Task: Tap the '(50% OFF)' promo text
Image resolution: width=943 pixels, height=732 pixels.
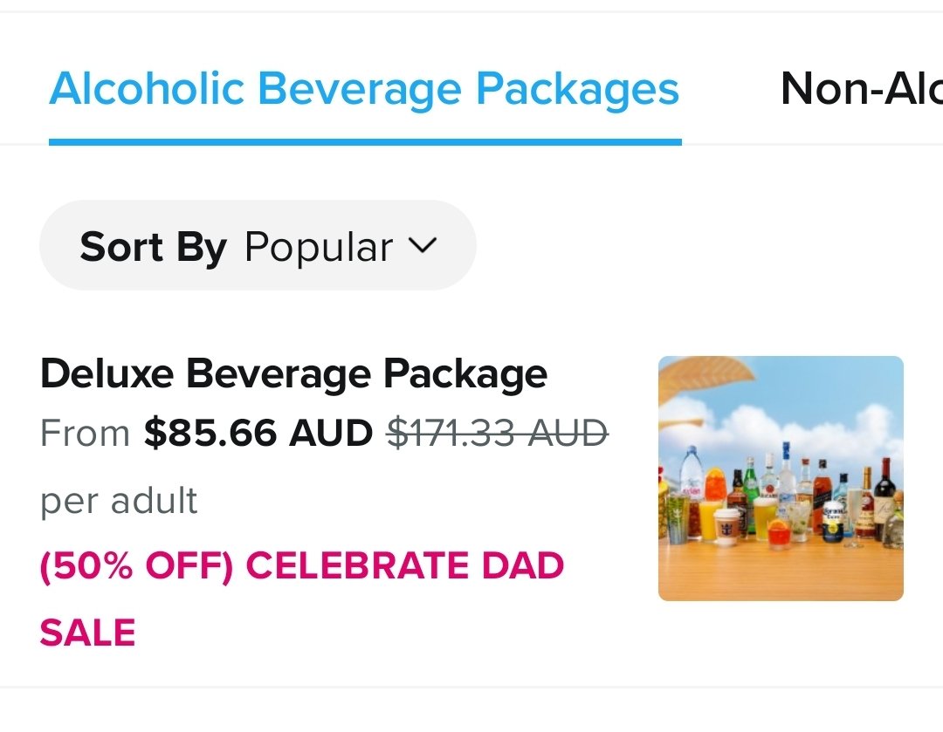Action: coord(136,566)
